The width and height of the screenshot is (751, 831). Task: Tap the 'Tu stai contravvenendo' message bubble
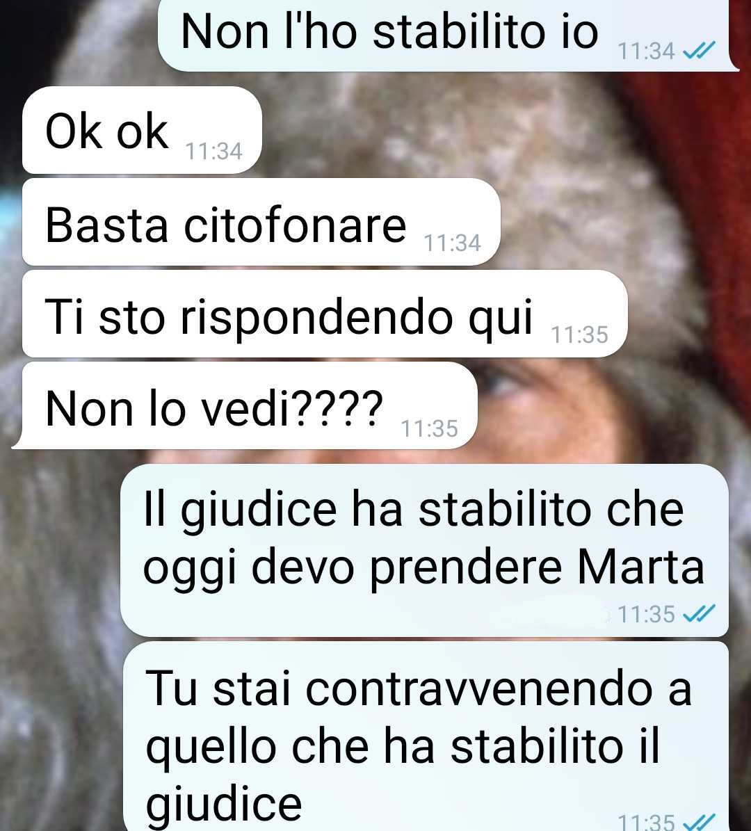tap(426, 736)
